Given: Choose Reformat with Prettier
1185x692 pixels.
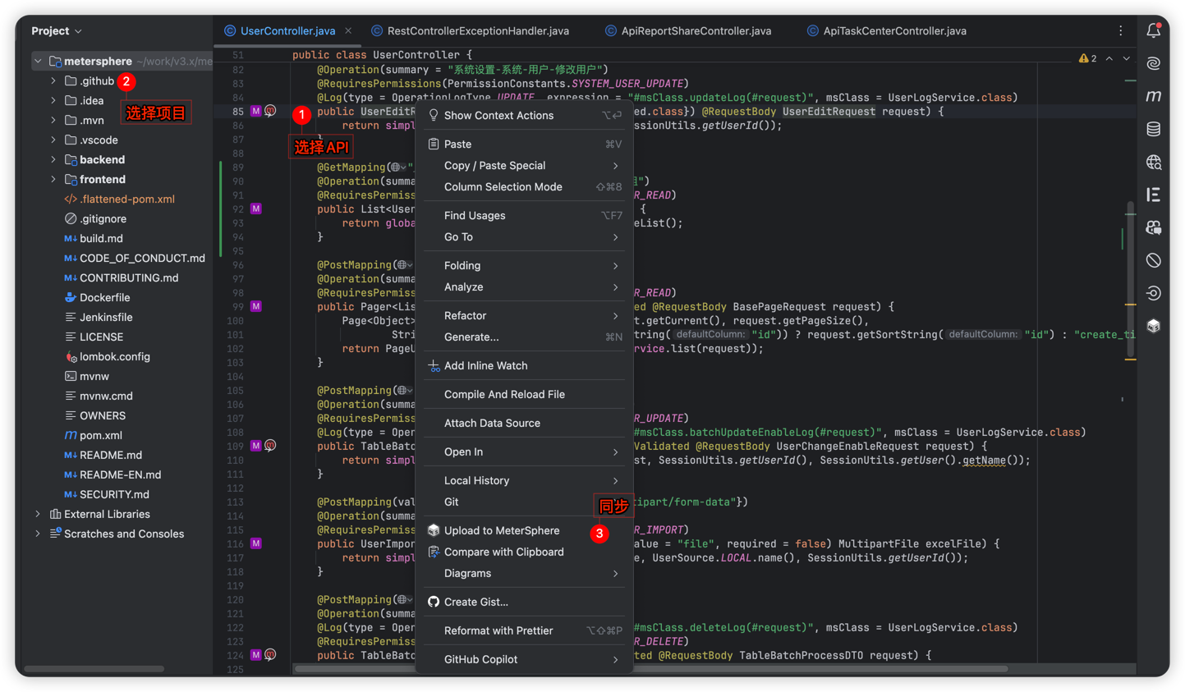Looking at the screenshot, I should 525,630.
